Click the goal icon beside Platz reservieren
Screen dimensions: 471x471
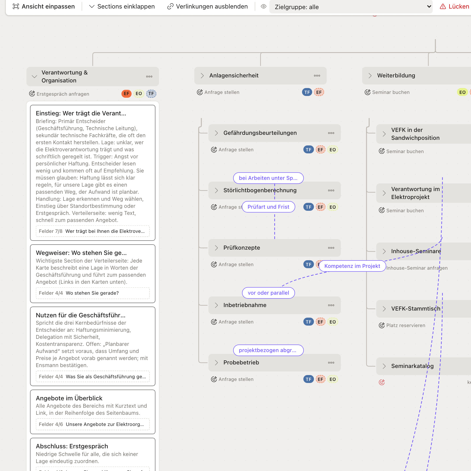[382, 325]
